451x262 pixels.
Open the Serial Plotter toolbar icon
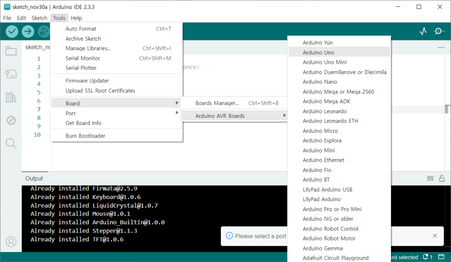[x=423, y=31]
